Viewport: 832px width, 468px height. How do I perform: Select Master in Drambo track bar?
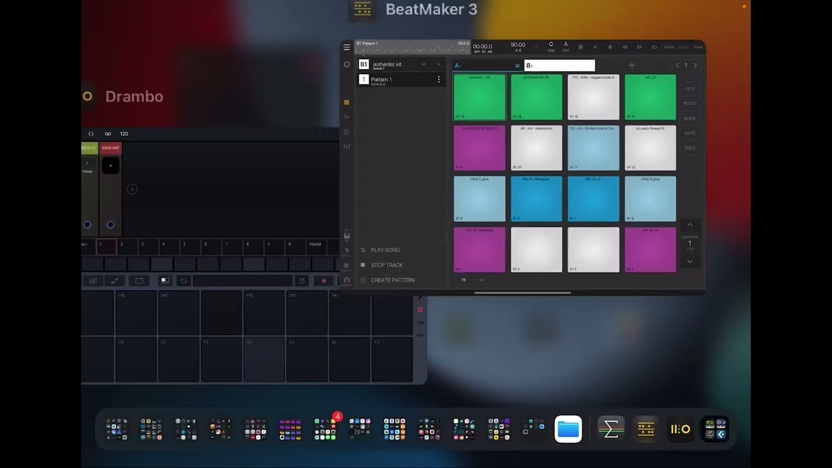click(317, 246)
